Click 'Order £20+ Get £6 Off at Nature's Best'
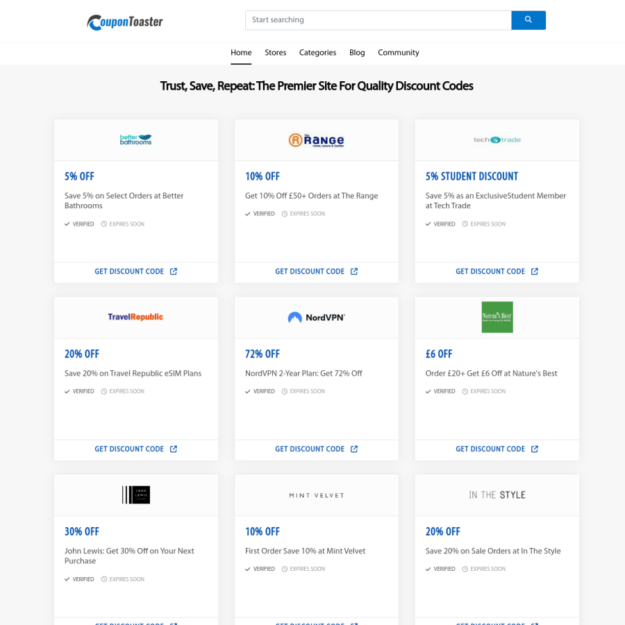The image size is (625, 625). [491, 374]
